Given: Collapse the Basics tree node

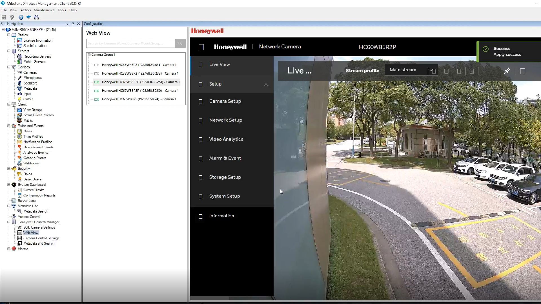Looking at the screenshot, I should point(9,35).
